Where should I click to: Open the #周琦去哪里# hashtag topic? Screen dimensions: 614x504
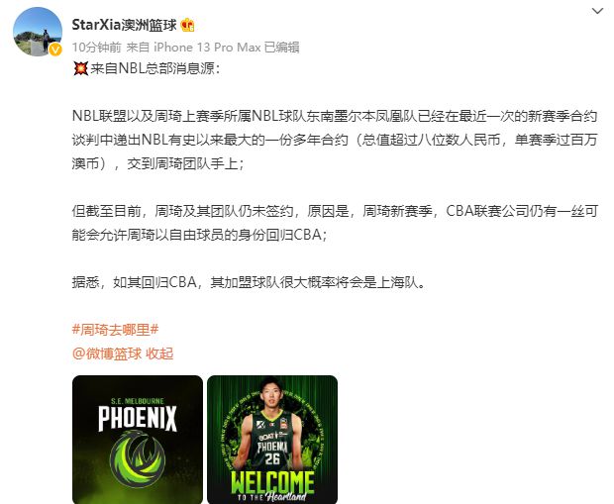click(x=116, y=330)
